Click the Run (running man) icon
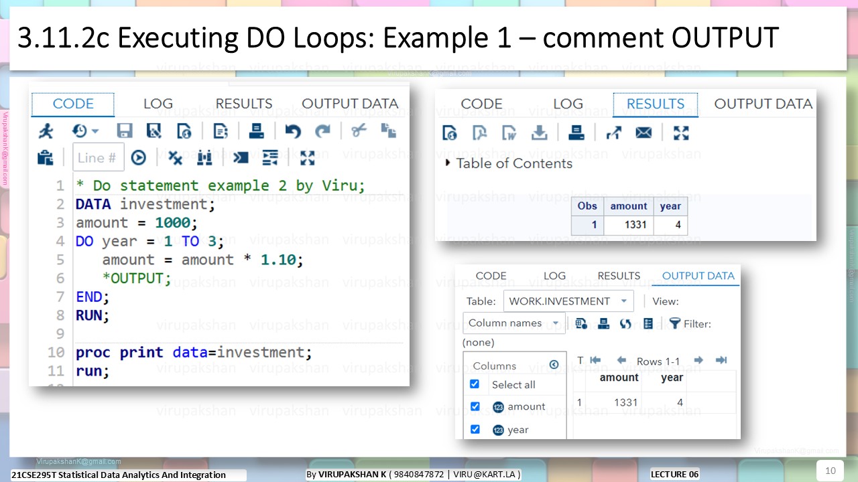Viewport: 858px width, 482px height. 46,131
